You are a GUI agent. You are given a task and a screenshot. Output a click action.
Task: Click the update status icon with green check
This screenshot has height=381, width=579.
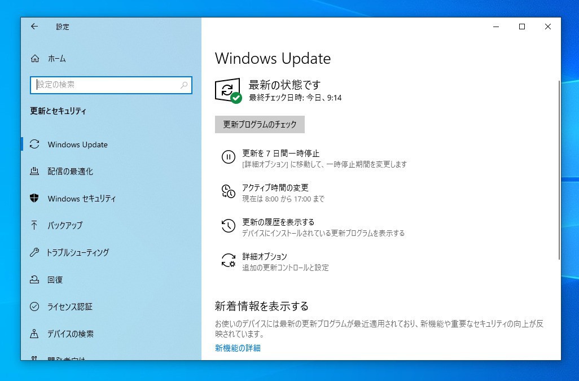[x=228, y=91]
